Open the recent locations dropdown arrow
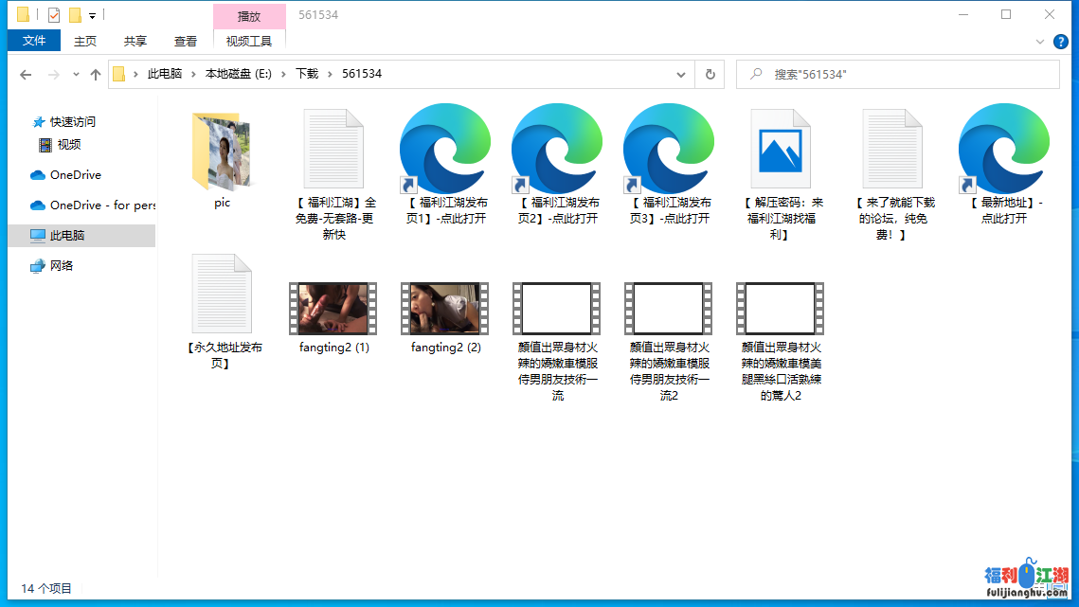Image resolution: width=1079 pixels, height=607 pixels. (75, 74)
